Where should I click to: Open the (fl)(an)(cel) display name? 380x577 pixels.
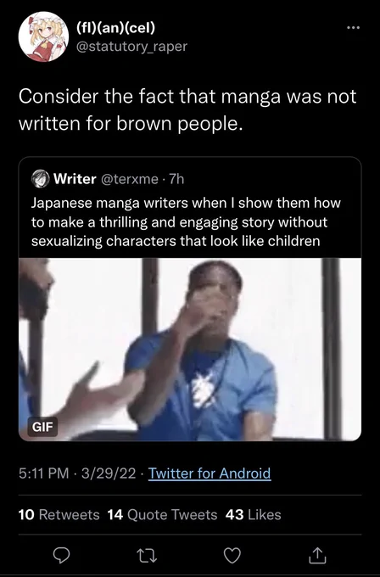click(115, 28)
